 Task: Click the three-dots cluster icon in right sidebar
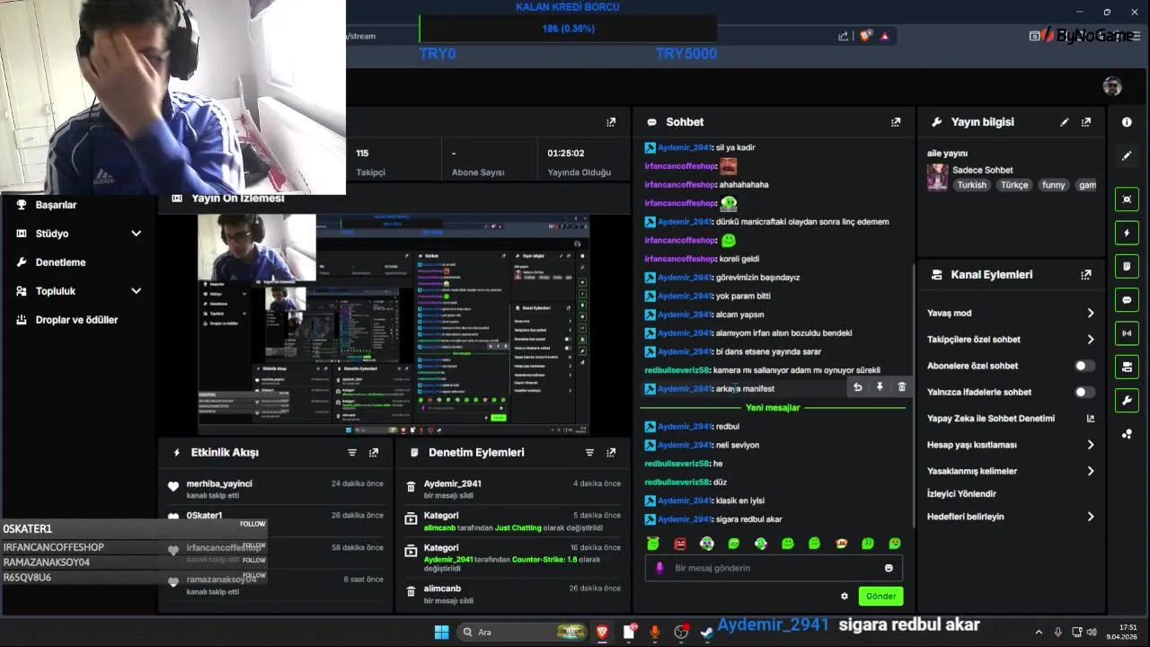pyautogui.click(x=1127, y=434)
